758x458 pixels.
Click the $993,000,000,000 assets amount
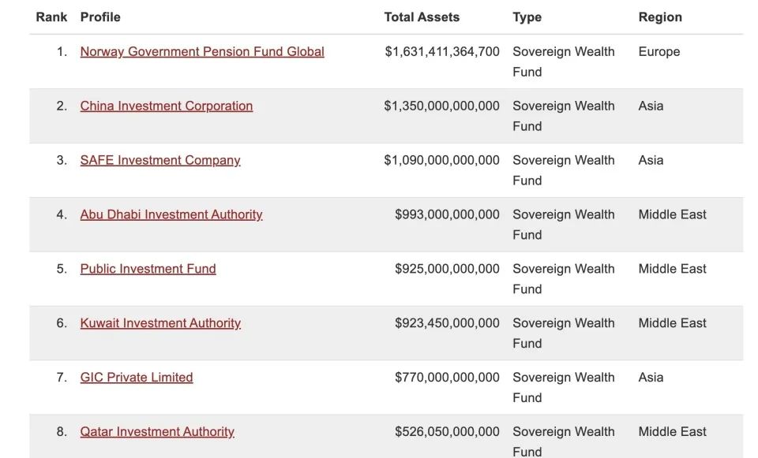coord(447,215)
